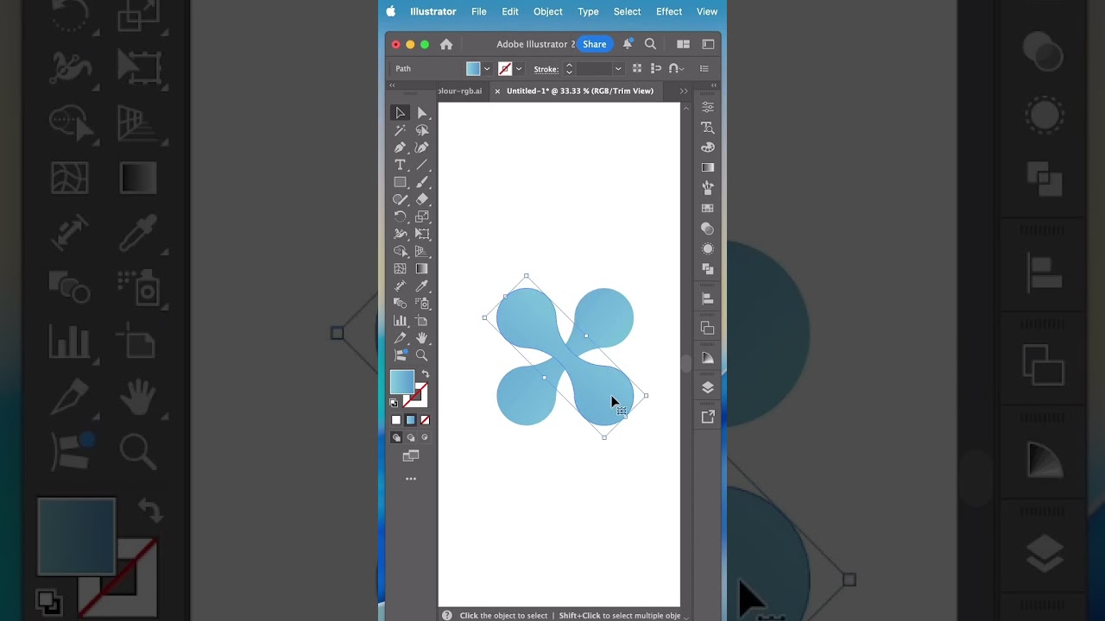Switch to the colour-rgb.ai tab
This screenshot has width=1105, height=621.
click(460, 91)
